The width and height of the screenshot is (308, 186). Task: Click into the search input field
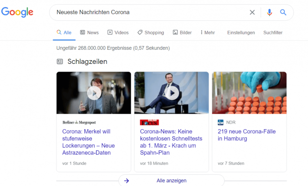click(149, 12)
